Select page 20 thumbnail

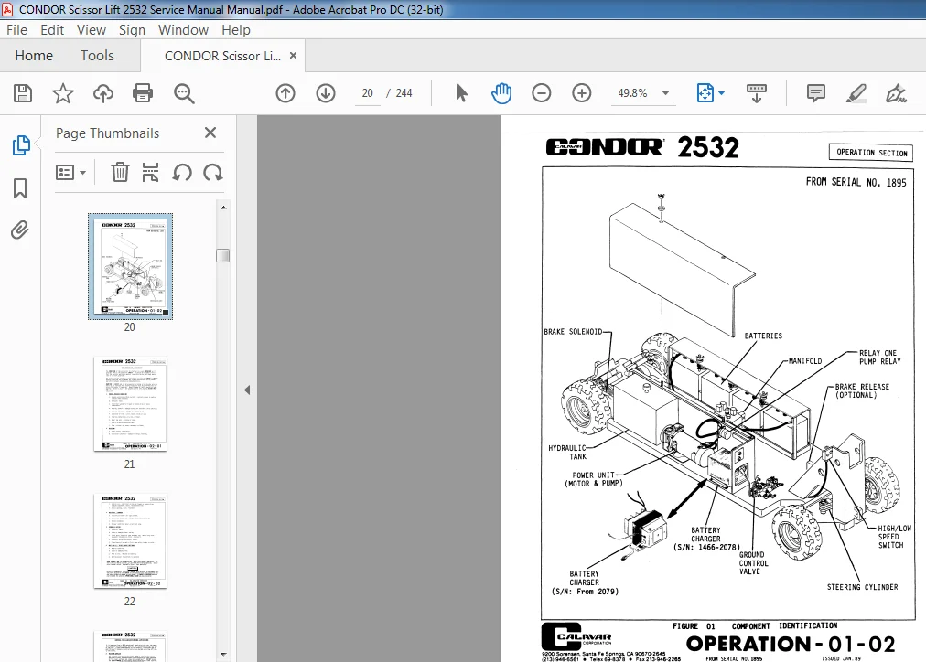(x=131, y=266)
